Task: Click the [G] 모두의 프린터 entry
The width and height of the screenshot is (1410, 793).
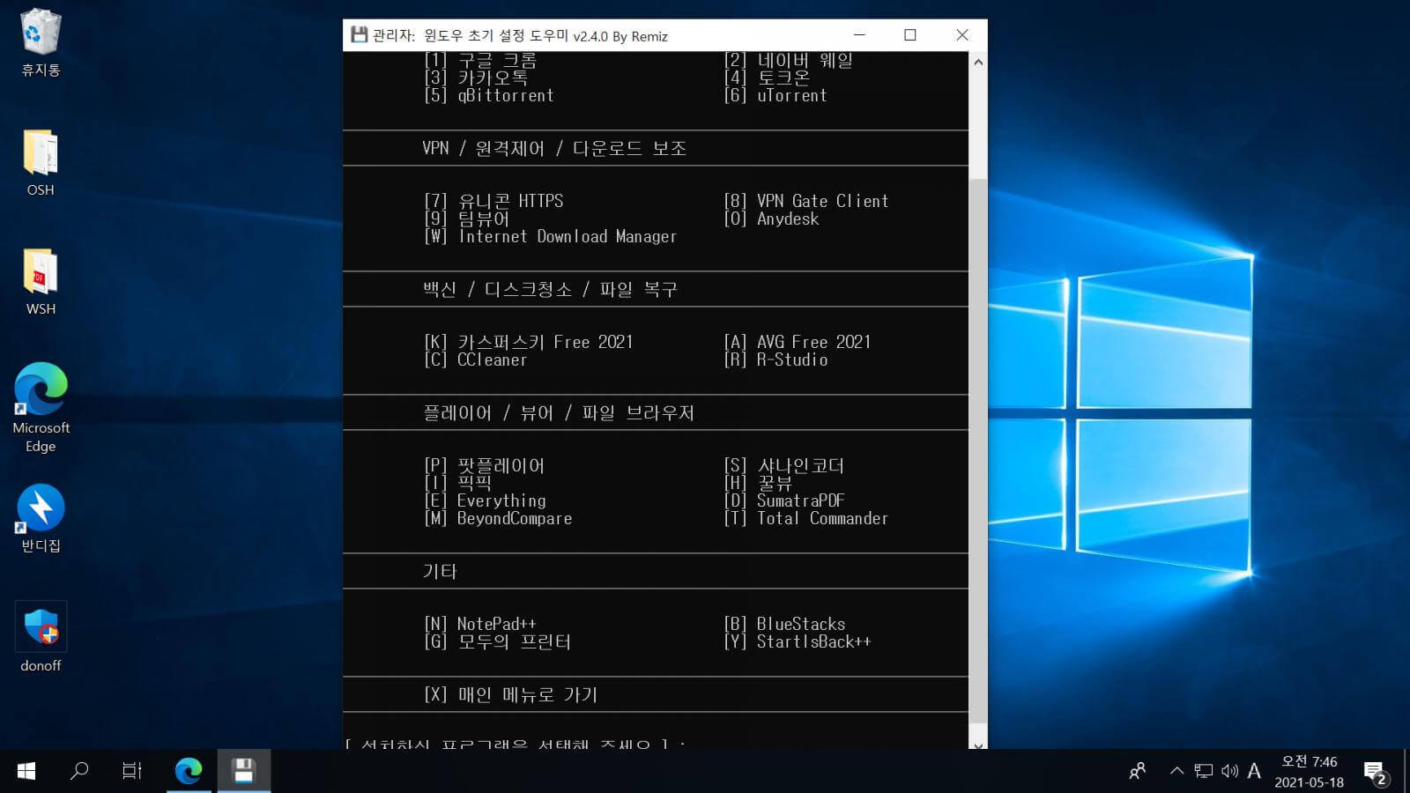Action: point(498,641)
